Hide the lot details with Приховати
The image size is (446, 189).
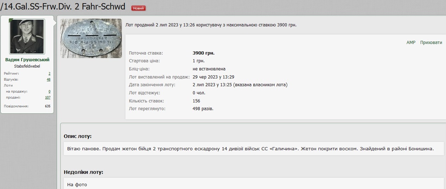point(431,43)
